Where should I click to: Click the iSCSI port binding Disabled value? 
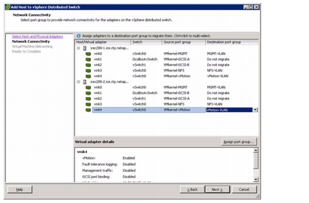pyautogui.click(x=129, y=177)
